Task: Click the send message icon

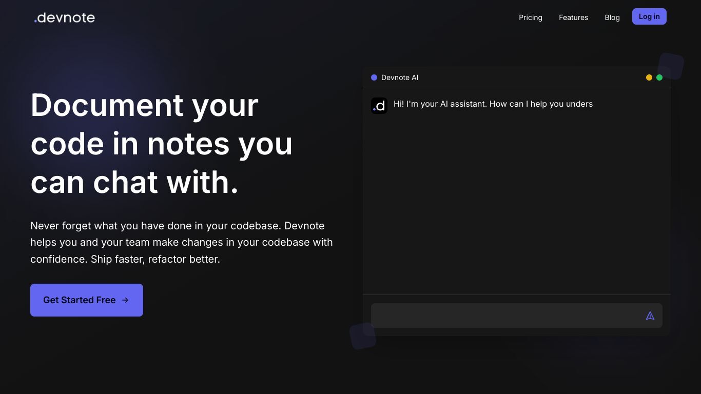Action: point(650,316)
